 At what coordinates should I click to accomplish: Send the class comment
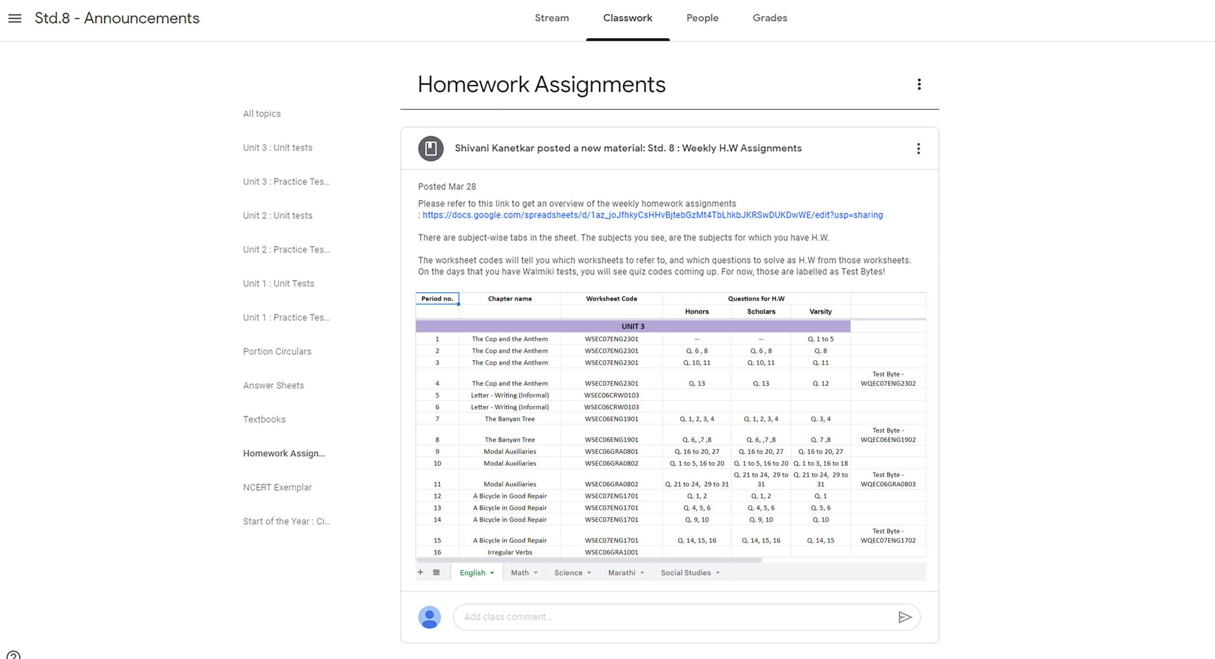coord(905,617)
